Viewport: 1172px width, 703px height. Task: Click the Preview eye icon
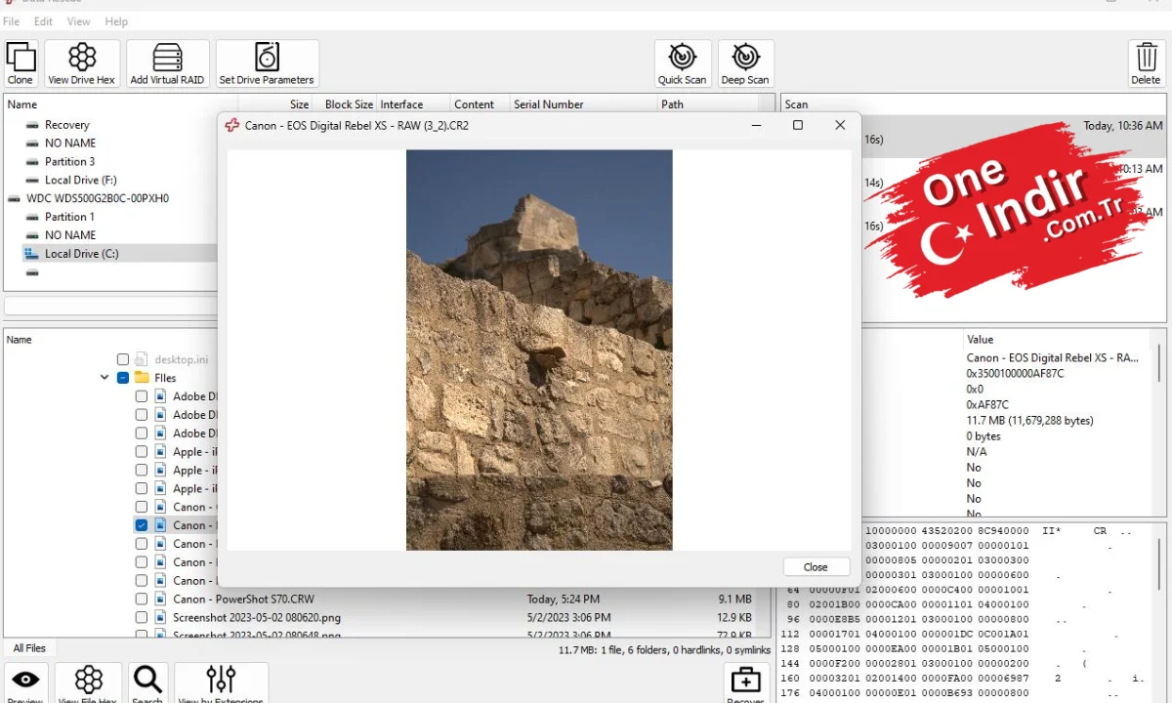tap(25, 682)
